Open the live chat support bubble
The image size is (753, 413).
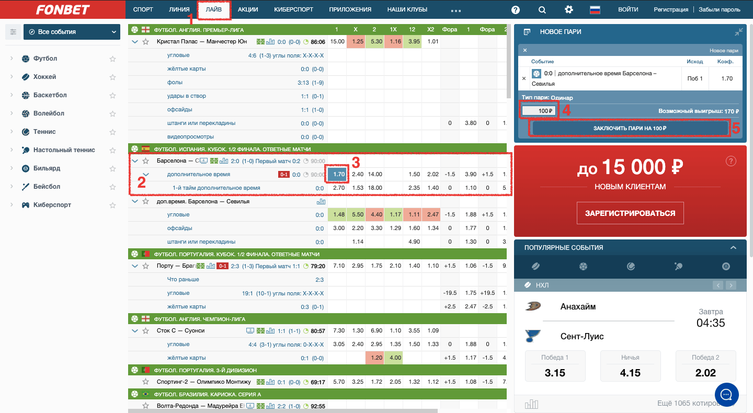coord(726,395)
